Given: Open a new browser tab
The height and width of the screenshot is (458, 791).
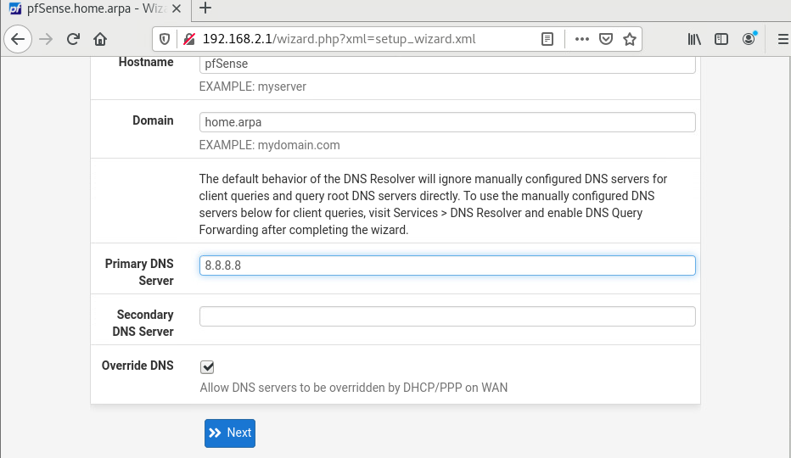Looking at the screenshot, I should [205, 8].
